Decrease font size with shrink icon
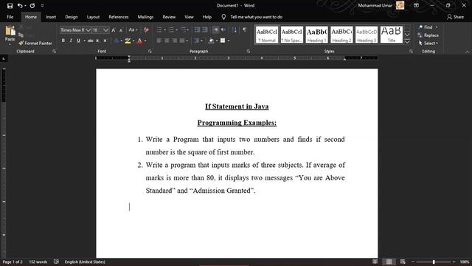The height and width of the screenshot is (266, 472). 121,30
